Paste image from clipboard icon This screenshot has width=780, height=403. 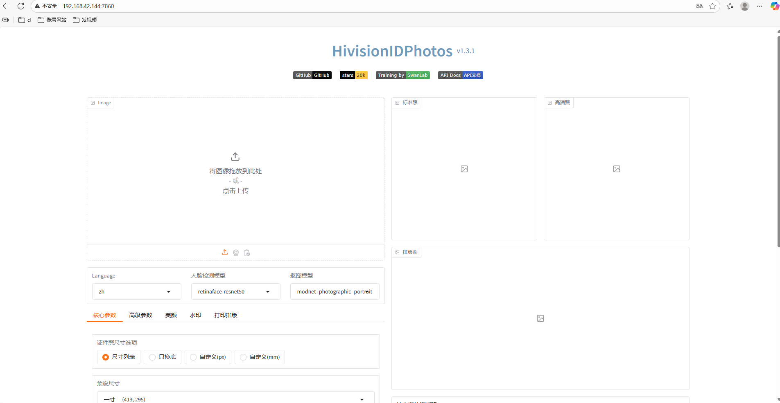click(x=247, y=252)
